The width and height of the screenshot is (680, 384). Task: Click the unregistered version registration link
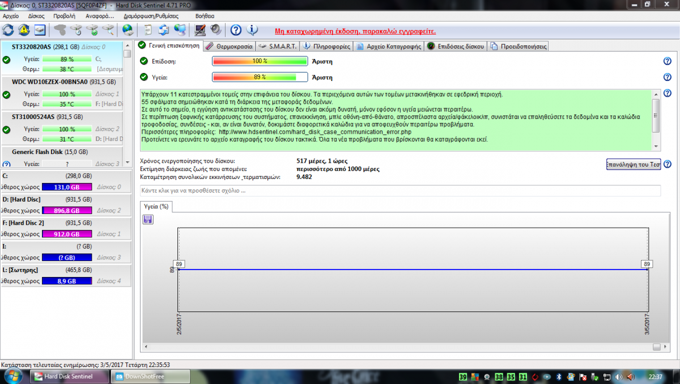pos(355,31)
